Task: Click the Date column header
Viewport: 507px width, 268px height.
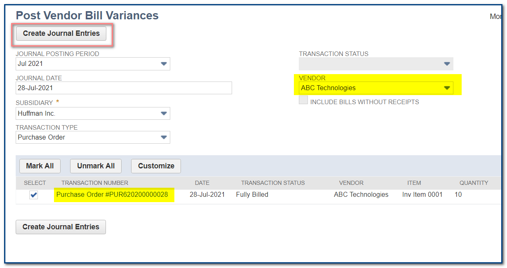Action: (x=202, y=183)
